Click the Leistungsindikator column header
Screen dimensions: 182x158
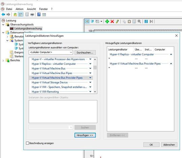pos(120,50)
